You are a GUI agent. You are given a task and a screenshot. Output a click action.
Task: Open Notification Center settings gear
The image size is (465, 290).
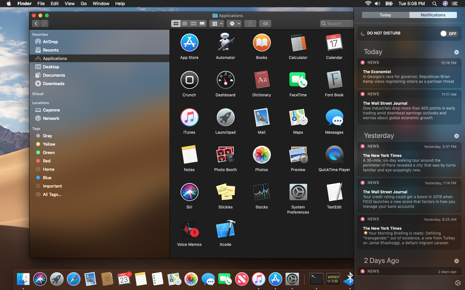point(458,283)
